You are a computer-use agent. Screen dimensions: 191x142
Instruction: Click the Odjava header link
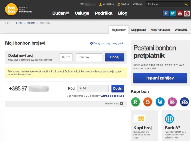[x=138, y=4]
